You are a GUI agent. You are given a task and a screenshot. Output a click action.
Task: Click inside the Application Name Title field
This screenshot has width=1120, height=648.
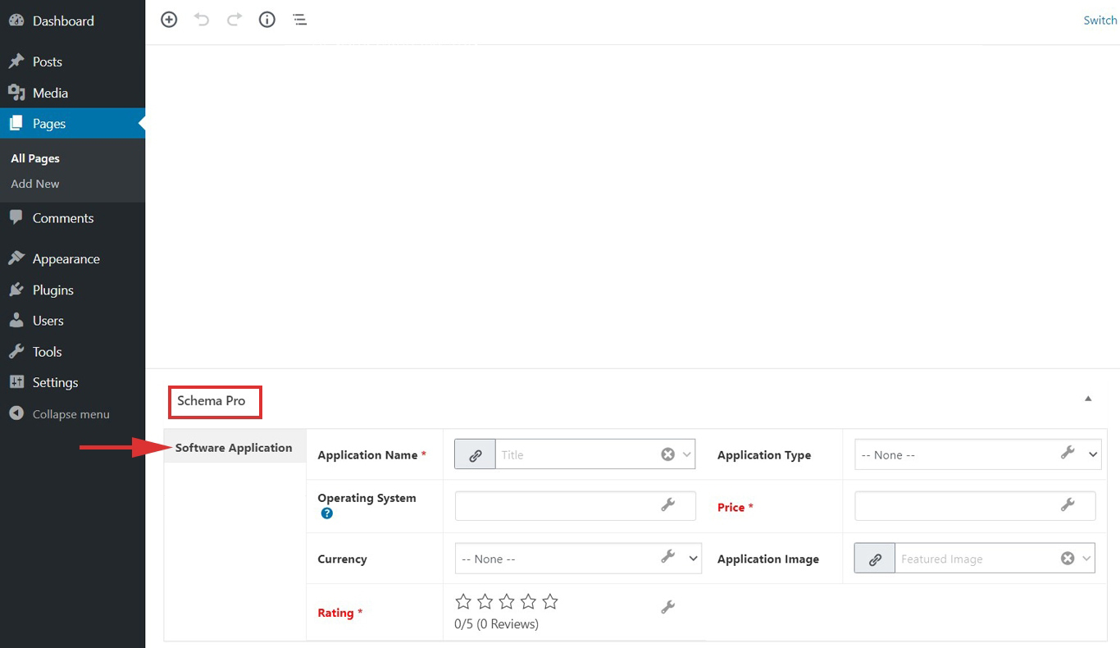tap(582, 454)
